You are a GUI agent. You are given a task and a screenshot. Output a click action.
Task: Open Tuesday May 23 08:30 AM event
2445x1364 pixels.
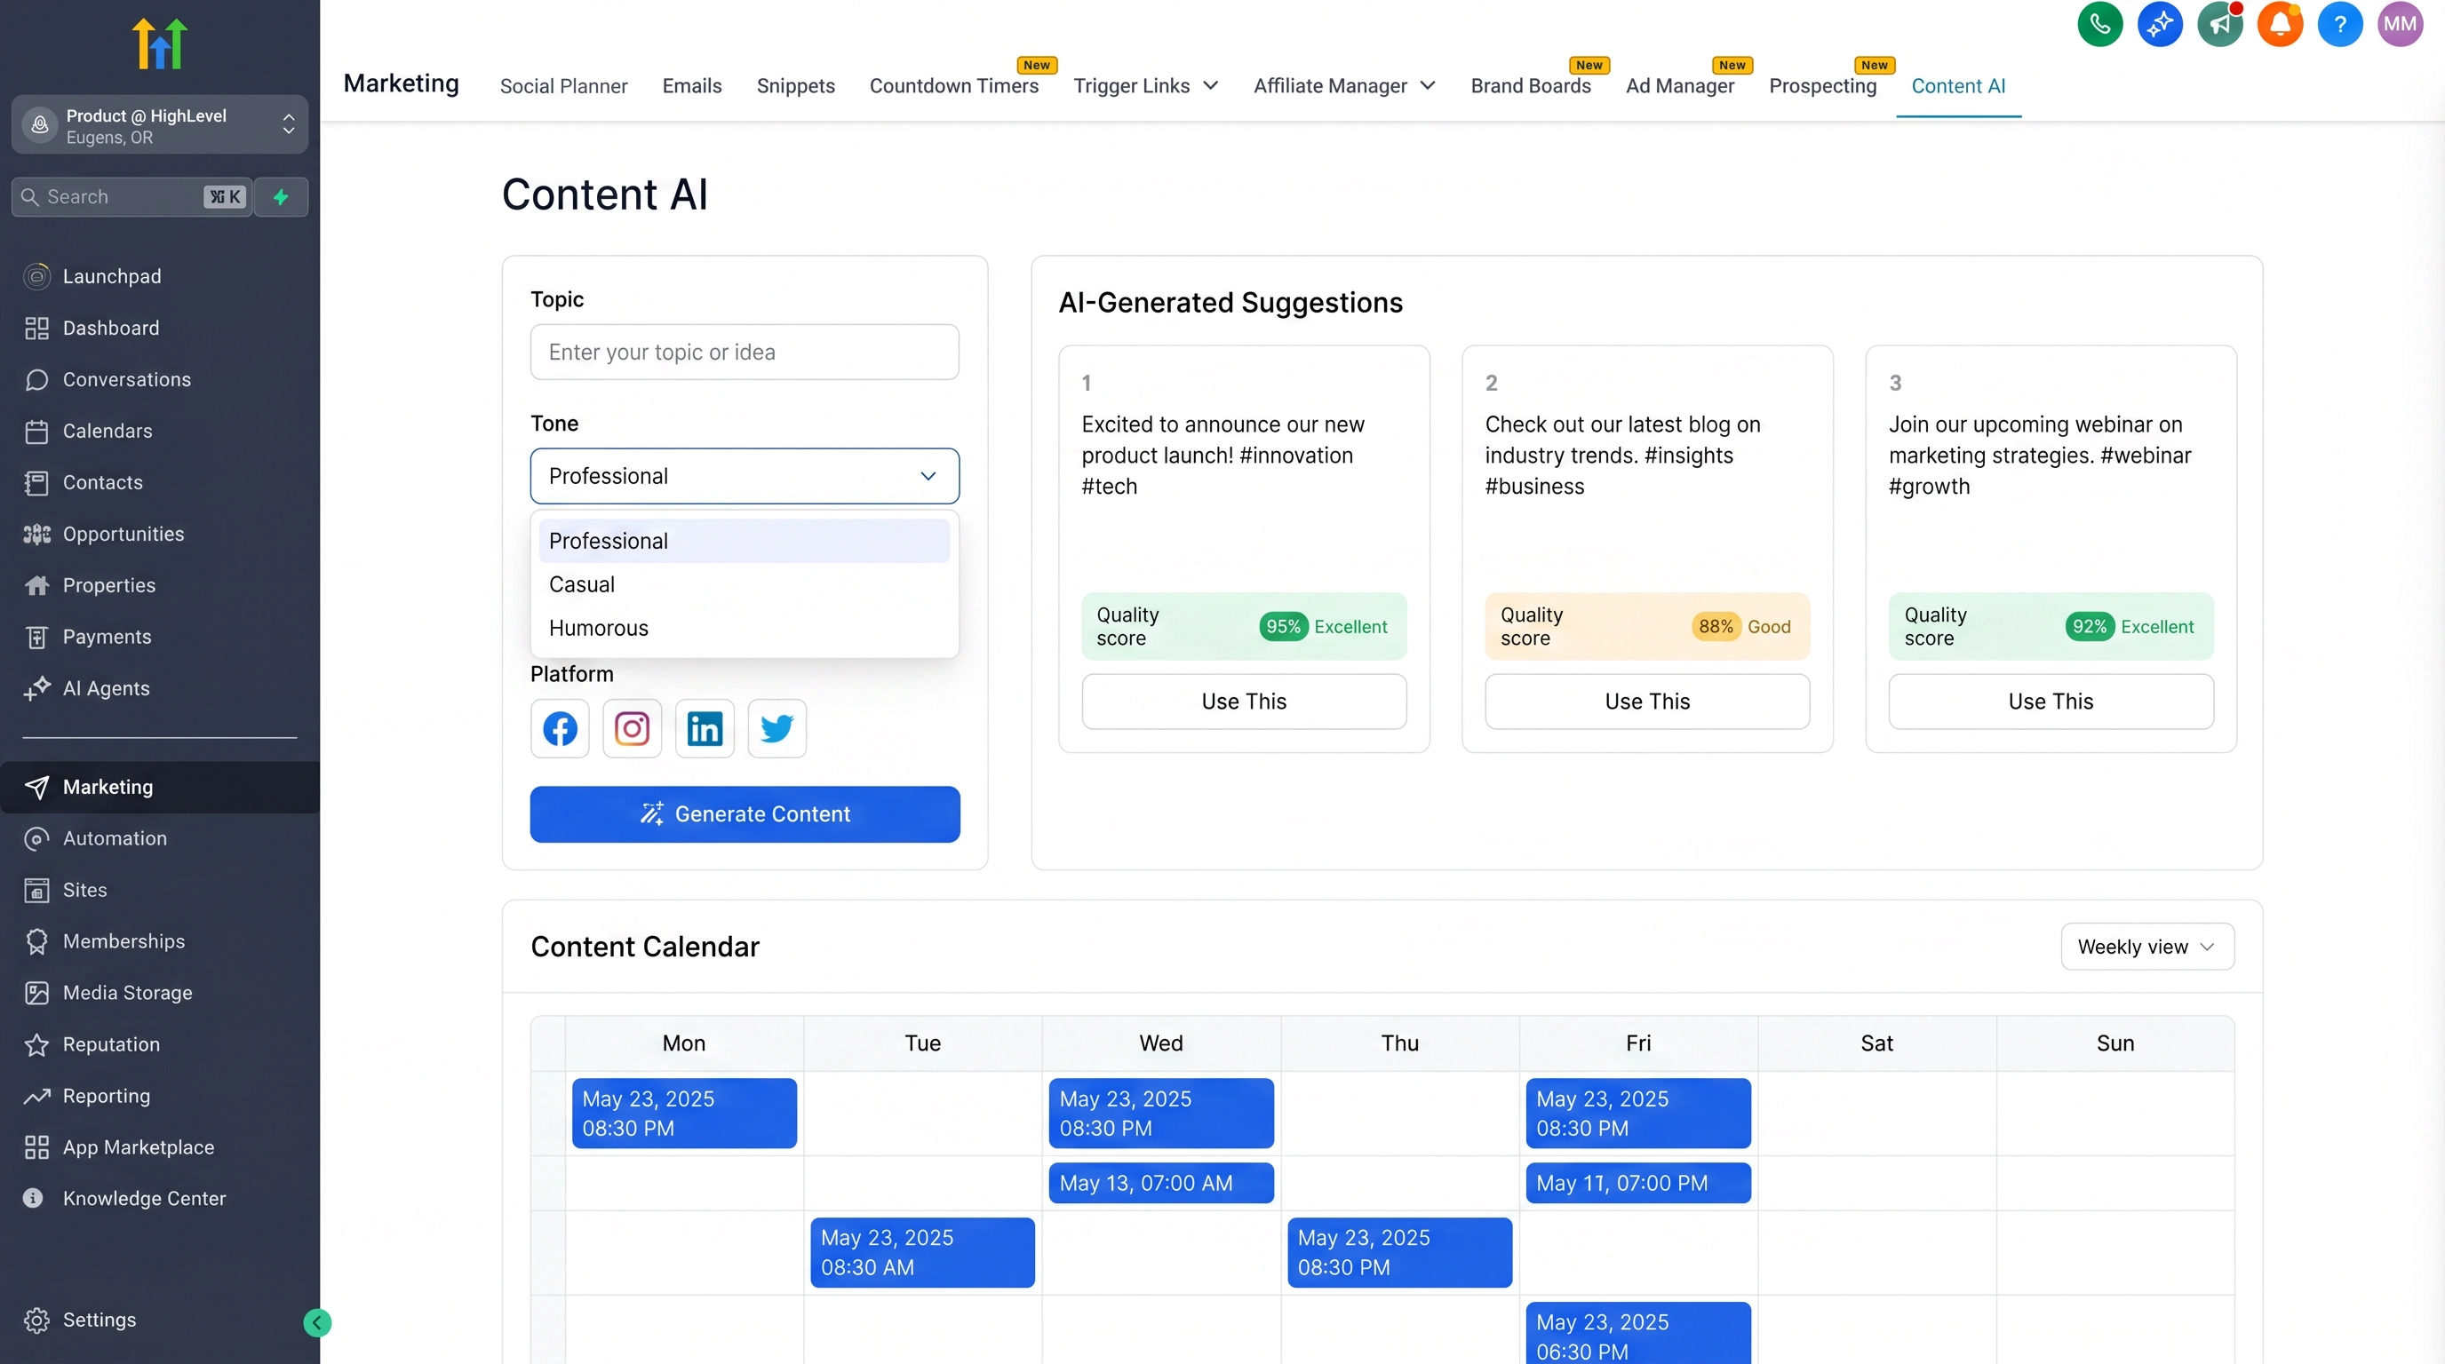922,1253
